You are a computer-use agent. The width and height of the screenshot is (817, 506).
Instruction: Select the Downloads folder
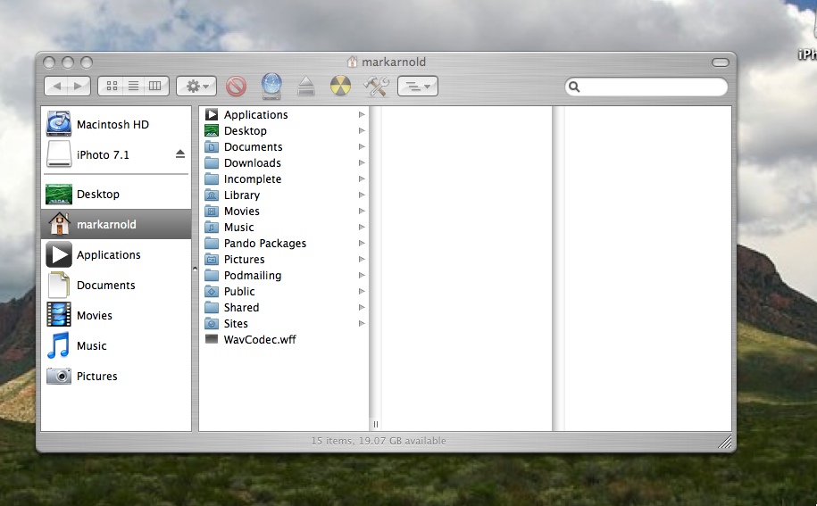coord(284,163)
